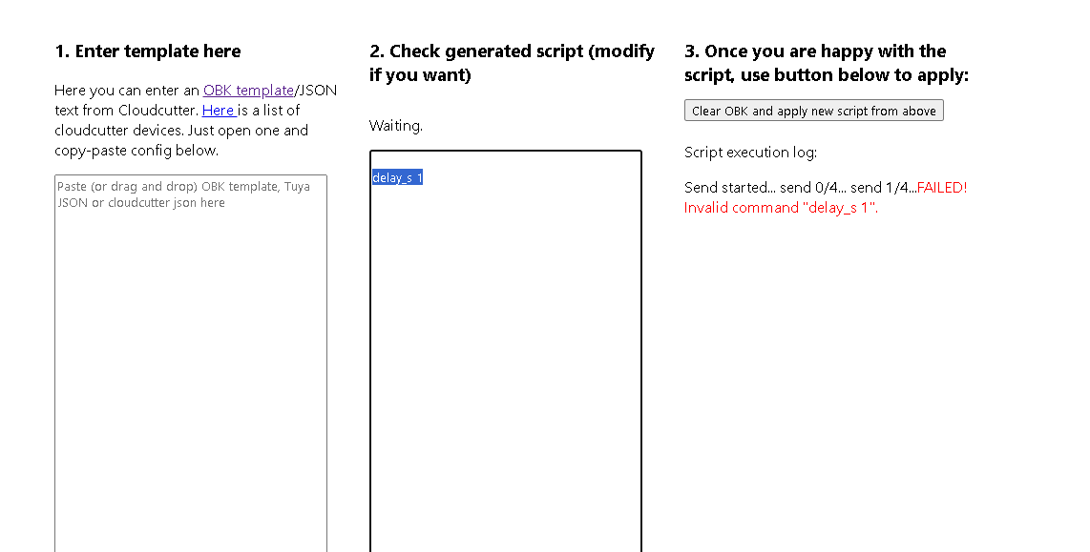The width and height of the screenshot is (1090, 552).
Task: Click the "Send started..." log text
Action: pos(730,188)
